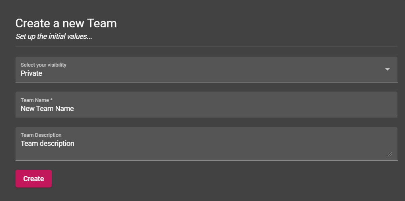
Task: Focus the Team Description textarea
Action: pyautogui.click(x=206, y=144)
